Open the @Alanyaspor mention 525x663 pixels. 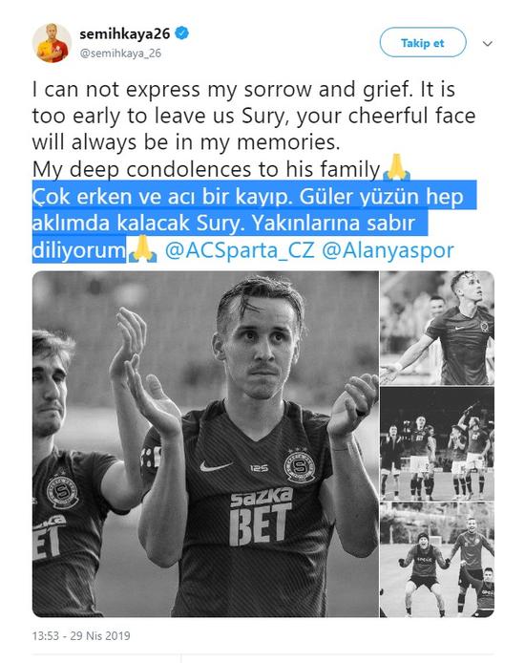(388, 250)
